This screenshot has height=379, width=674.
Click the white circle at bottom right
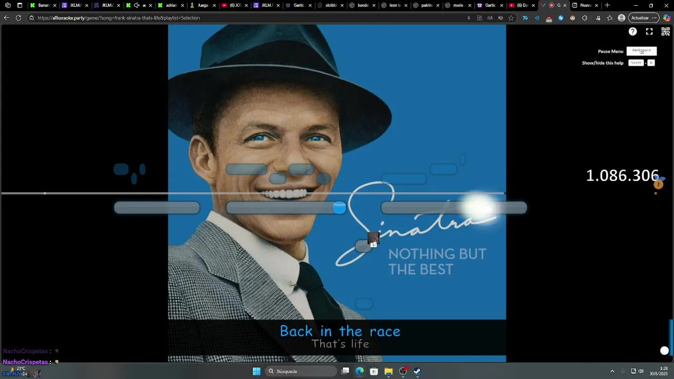665,351
